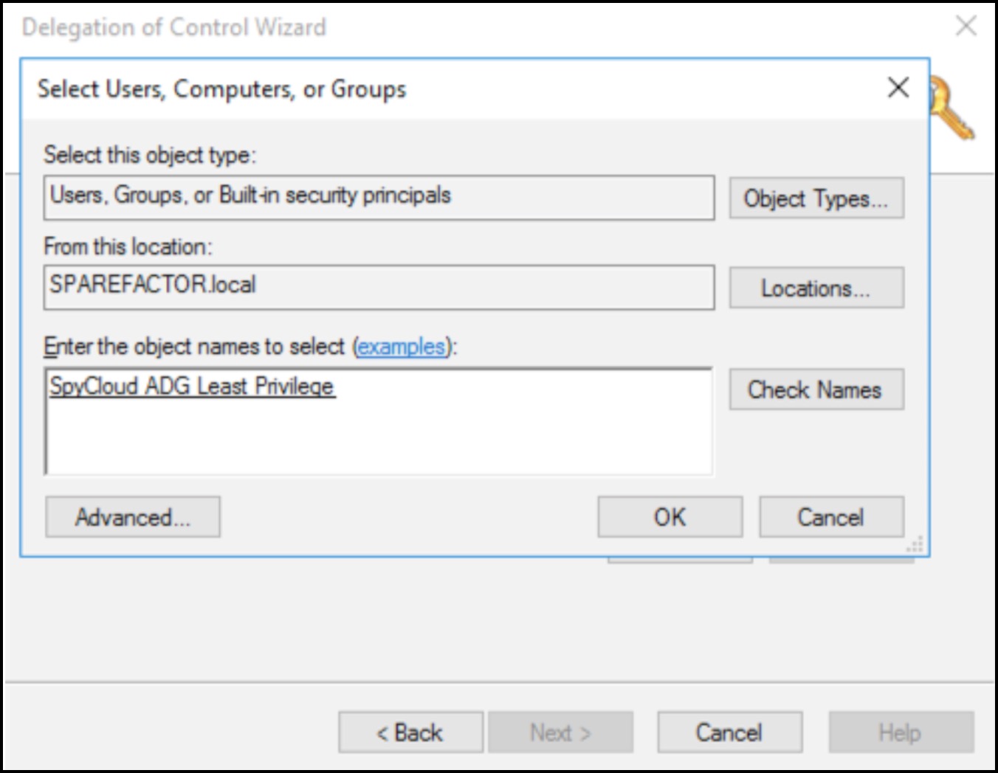Screen dimensions: 998x773
Task: Confirm selection with OK
Action: [x=670, y=517]
